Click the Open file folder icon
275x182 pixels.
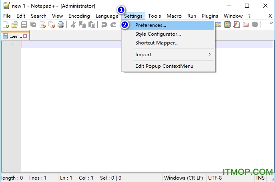(15, 24)
